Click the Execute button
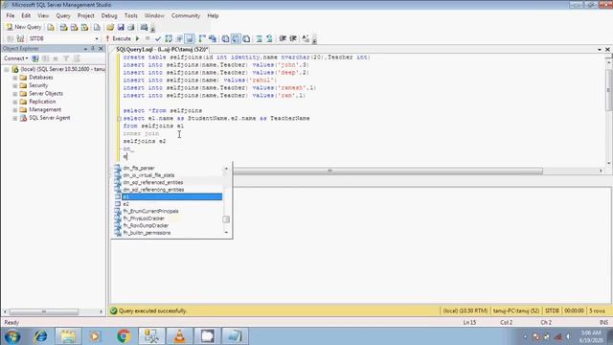The width and height of the screenshot is (613, 345). (x=119, y=38)
